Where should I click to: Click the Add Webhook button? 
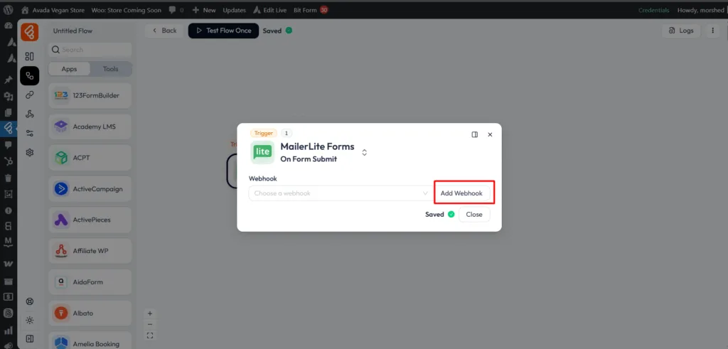point(461,193)
